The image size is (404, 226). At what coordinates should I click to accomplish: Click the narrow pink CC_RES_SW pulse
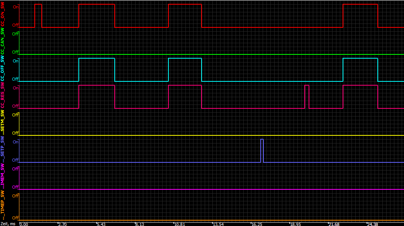click(307, 96)
